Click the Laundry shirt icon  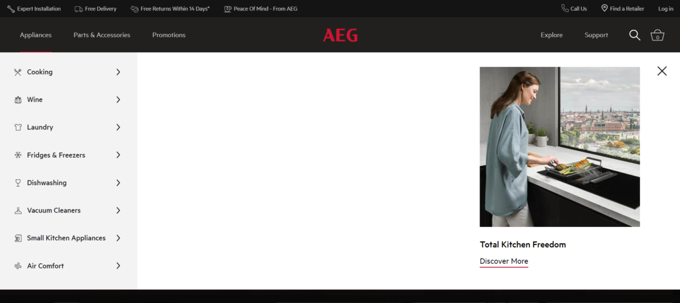(x=18, y=127)
